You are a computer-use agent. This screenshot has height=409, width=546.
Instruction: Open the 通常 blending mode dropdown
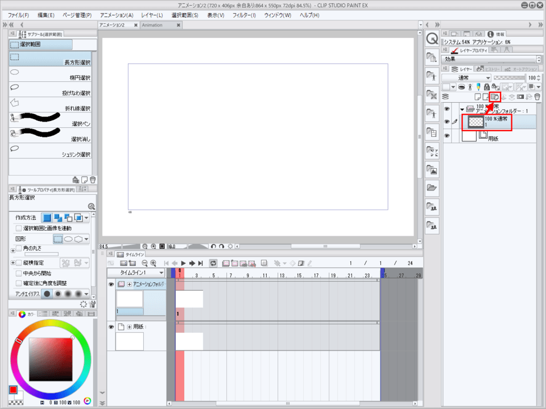pos(466,78)
